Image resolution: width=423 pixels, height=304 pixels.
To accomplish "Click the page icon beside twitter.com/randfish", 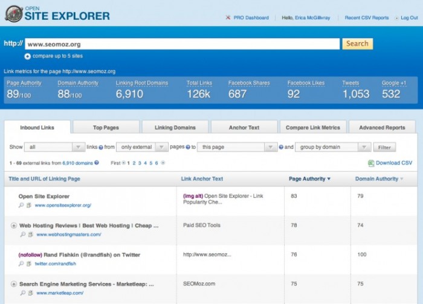I will (x=29, y=264).
